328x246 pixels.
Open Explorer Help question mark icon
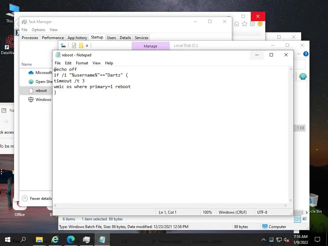click(x=306, y=54)
